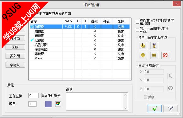Click the 补正 column header
The width and height of the screenshot is (183, 118).
point(107,21)
